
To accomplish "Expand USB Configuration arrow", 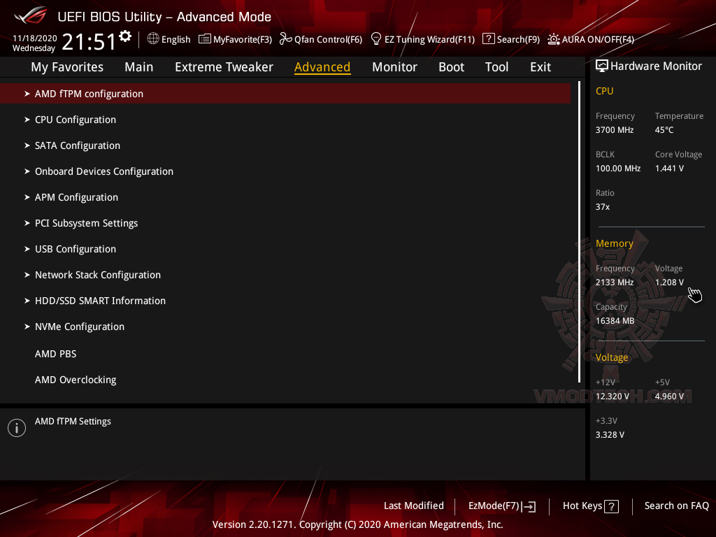I will click(27, 249).
